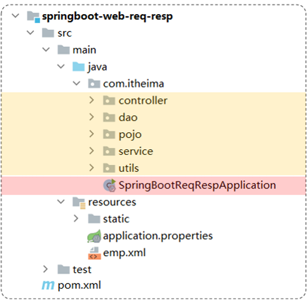Image resolution: width=308 pixels, height=301 pixels.
Task: Expand the utils package chevron
Action: click(92, 168)
